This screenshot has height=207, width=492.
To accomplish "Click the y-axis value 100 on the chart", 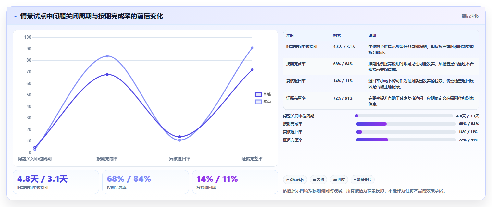I will [28, 37].
